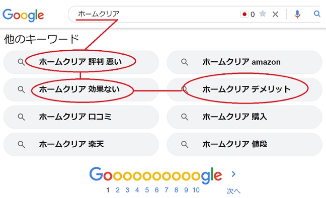Select the ホームクリア 口コミ suggestion
This screenshot has width=326, height=198.
[x=81, y=117]
